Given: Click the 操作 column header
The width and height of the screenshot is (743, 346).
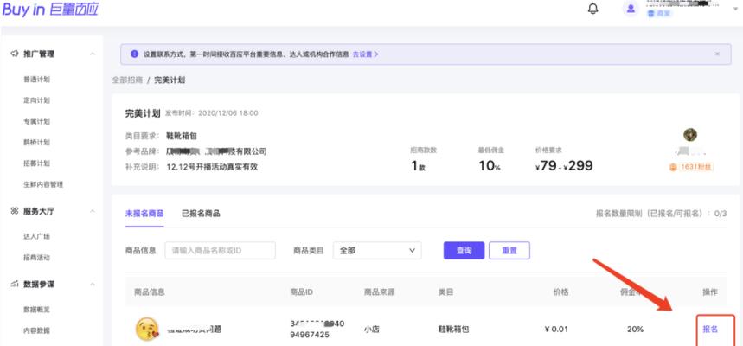Looking at the screenshot, I should coord(710,292).
